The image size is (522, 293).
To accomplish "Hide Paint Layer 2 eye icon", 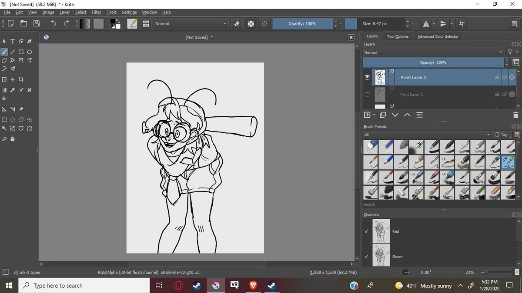I will 367,77.
